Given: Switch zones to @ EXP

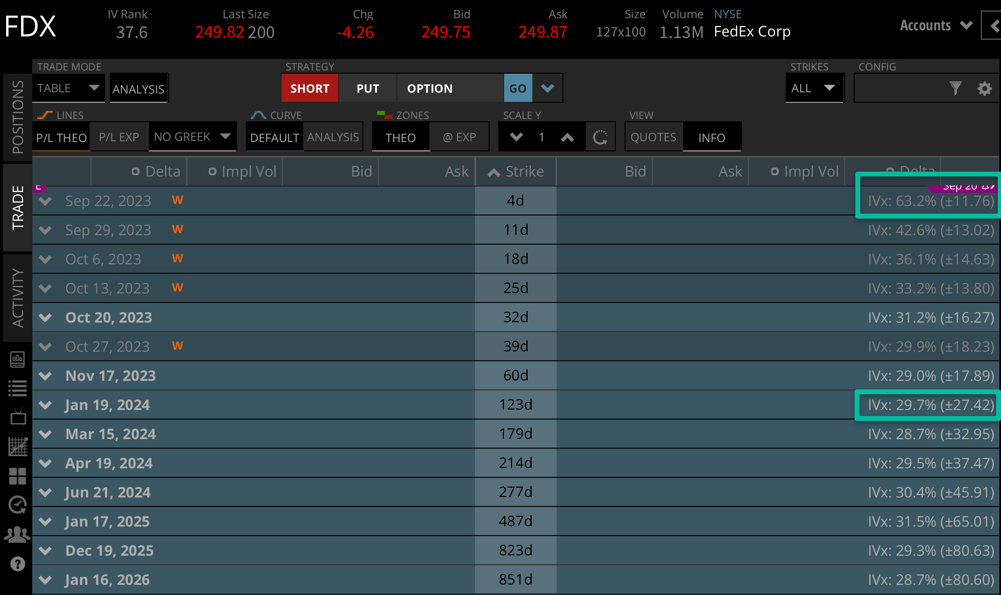Looking at the screenshot, I should [459, 137].
